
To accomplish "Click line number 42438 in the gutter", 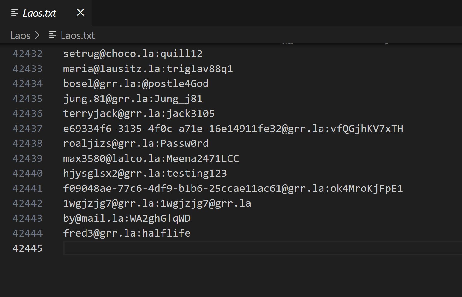I will tap(27, 144).
